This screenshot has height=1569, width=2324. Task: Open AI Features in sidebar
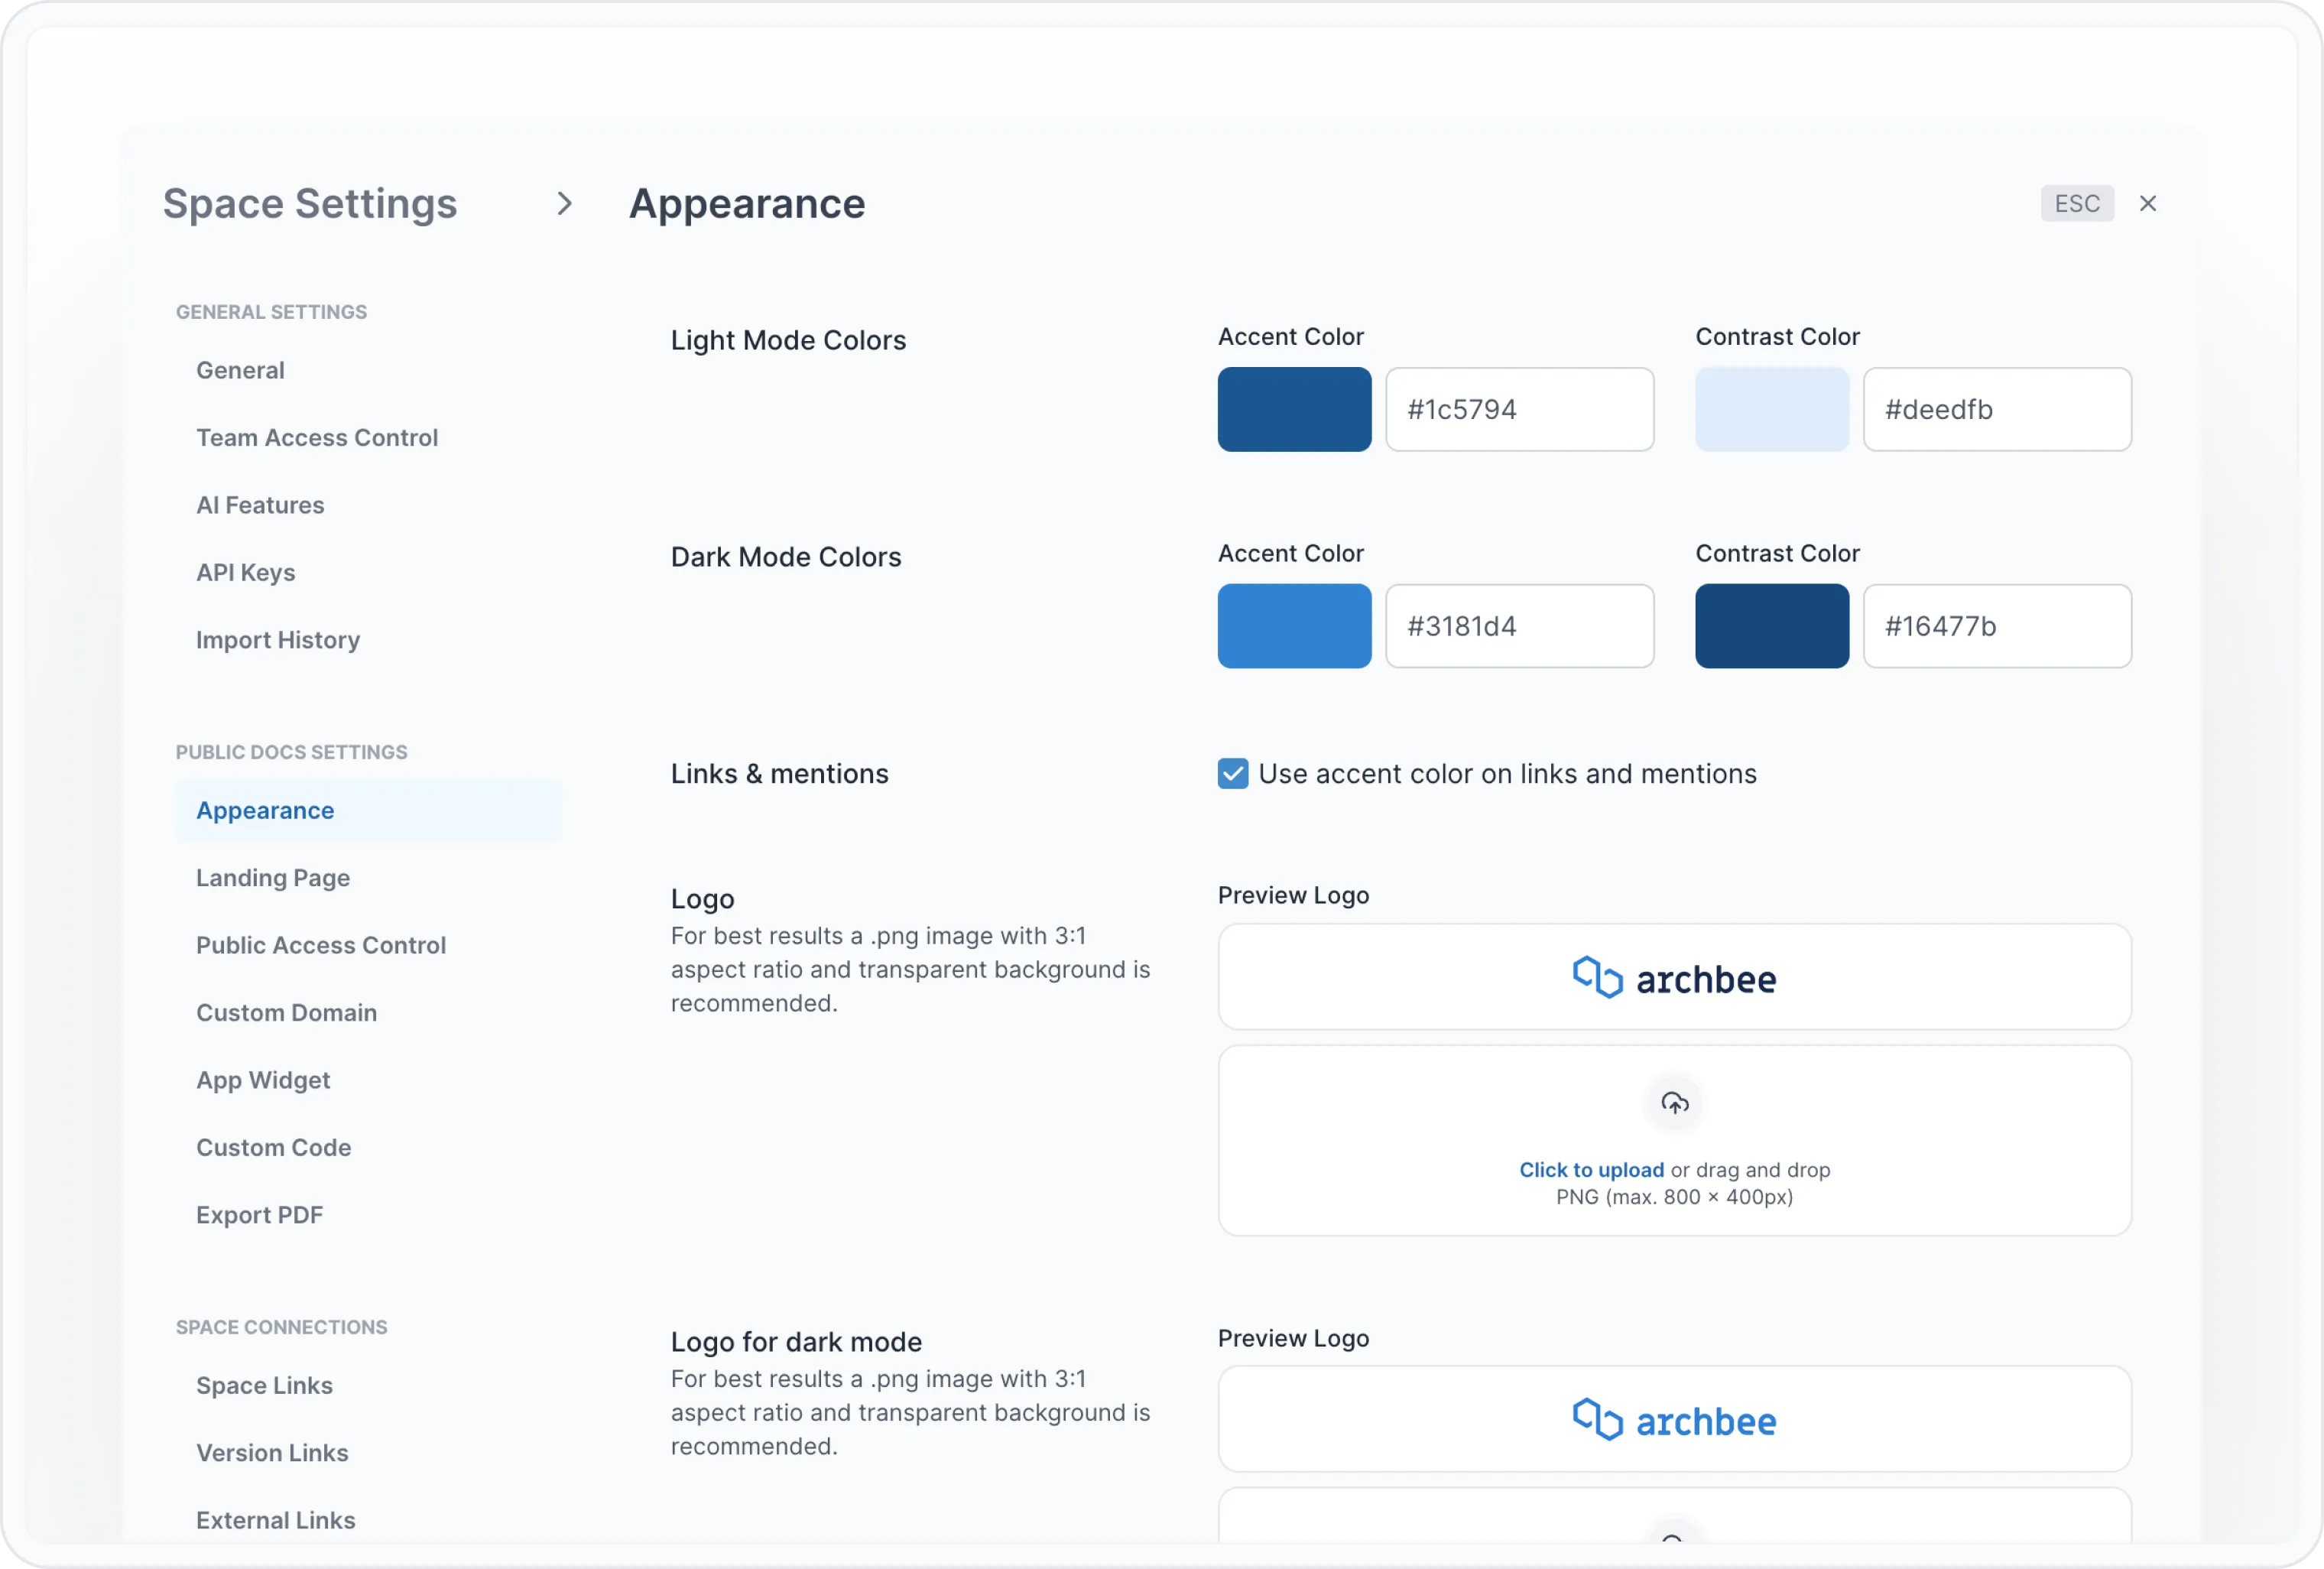tap(260, 506)
